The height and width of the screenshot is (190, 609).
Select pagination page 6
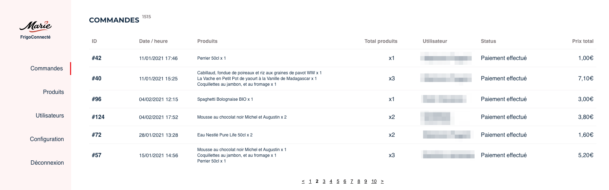pos(345,181)
